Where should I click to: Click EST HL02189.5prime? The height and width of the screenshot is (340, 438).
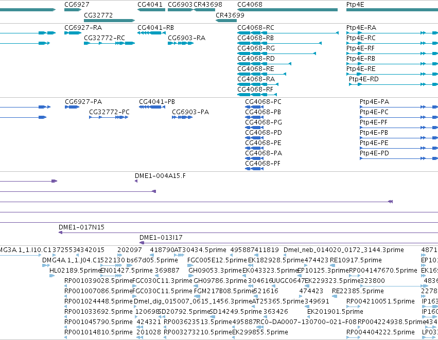click(52, 276)
